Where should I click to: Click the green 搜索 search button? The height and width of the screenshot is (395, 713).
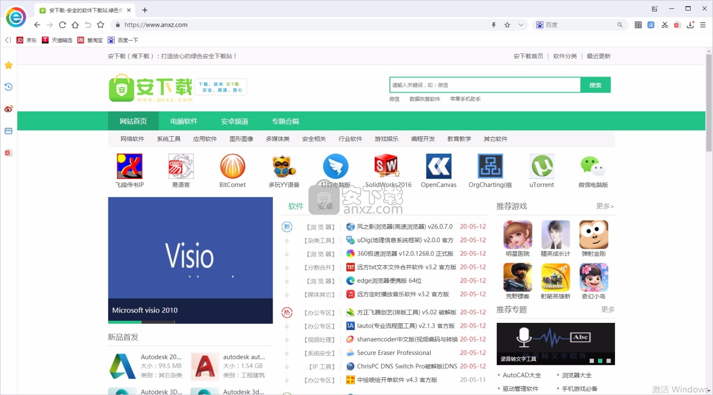click(x=595, y=85)
